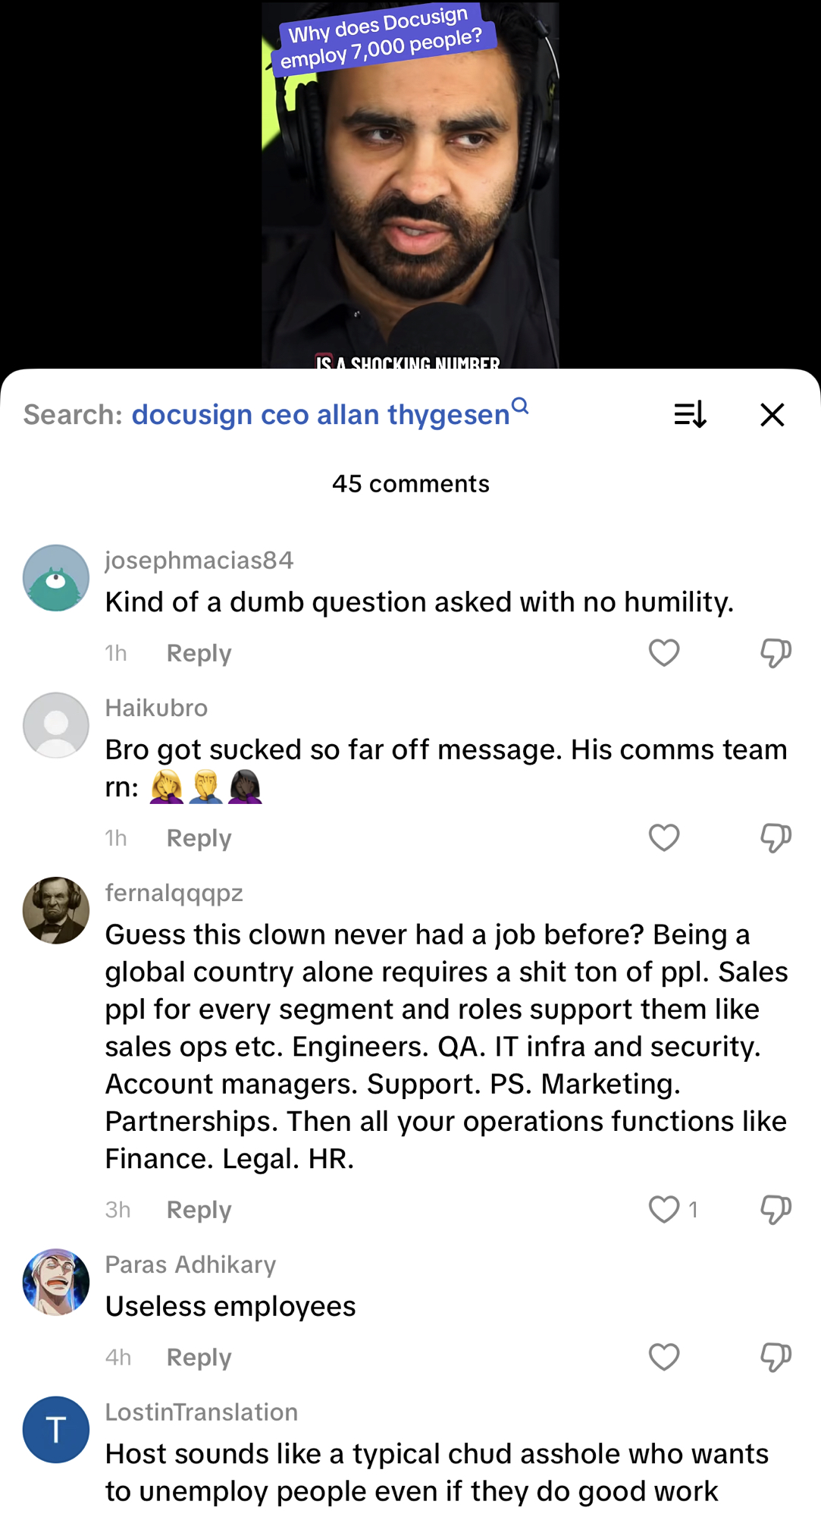Like josephmacias84's comment with the heart

[664, 653]
